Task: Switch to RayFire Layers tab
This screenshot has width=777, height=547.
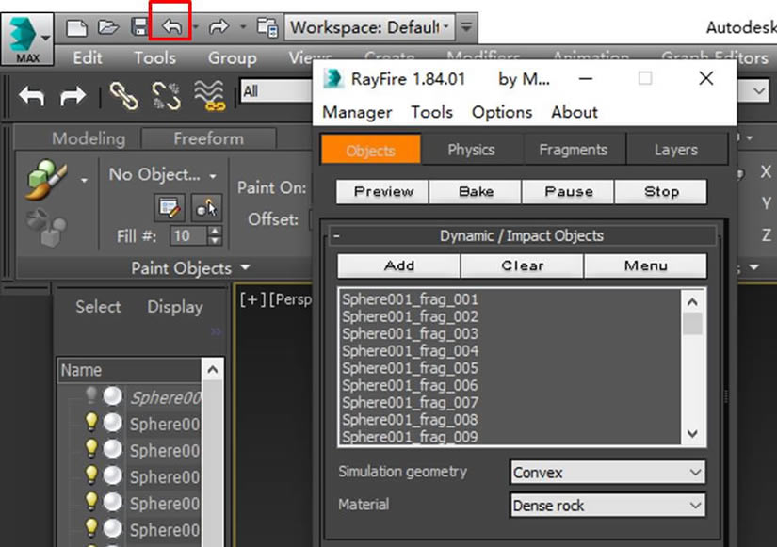Action: 676,149
